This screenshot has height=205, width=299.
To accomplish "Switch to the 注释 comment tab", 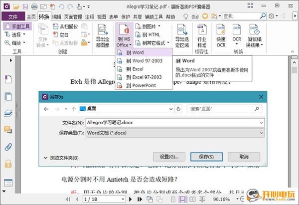I will coord(89,17).
